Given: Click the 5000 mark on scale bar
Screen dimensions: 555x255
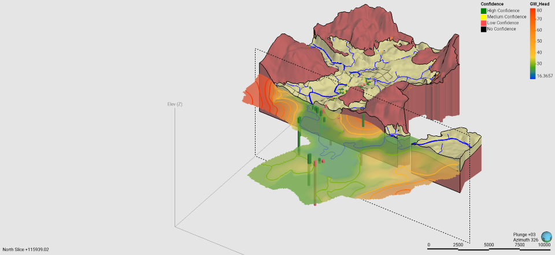Looking at the screenshot, I should (489, 245).
